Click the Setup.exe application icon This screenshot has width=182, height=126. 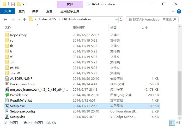(7, 106)
